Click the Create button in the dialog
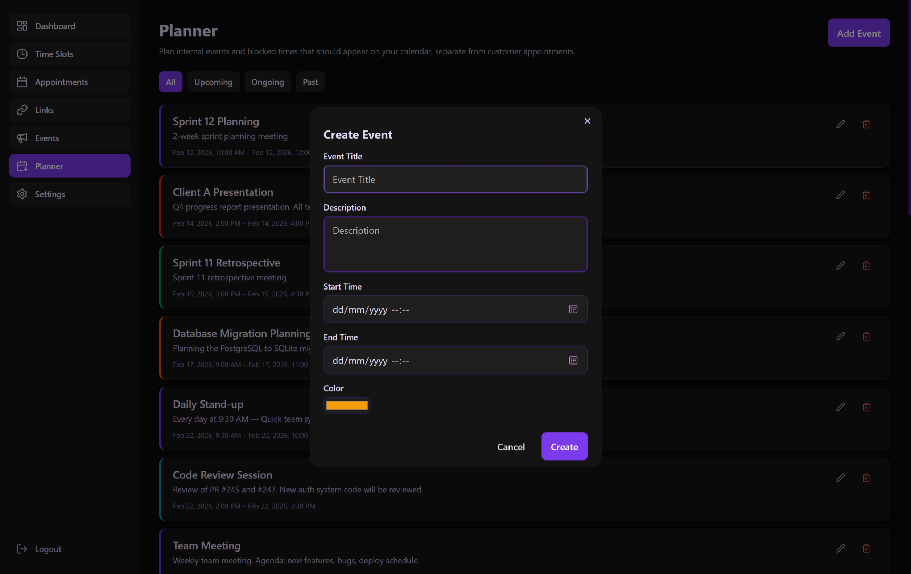 (x=564, y=446)
